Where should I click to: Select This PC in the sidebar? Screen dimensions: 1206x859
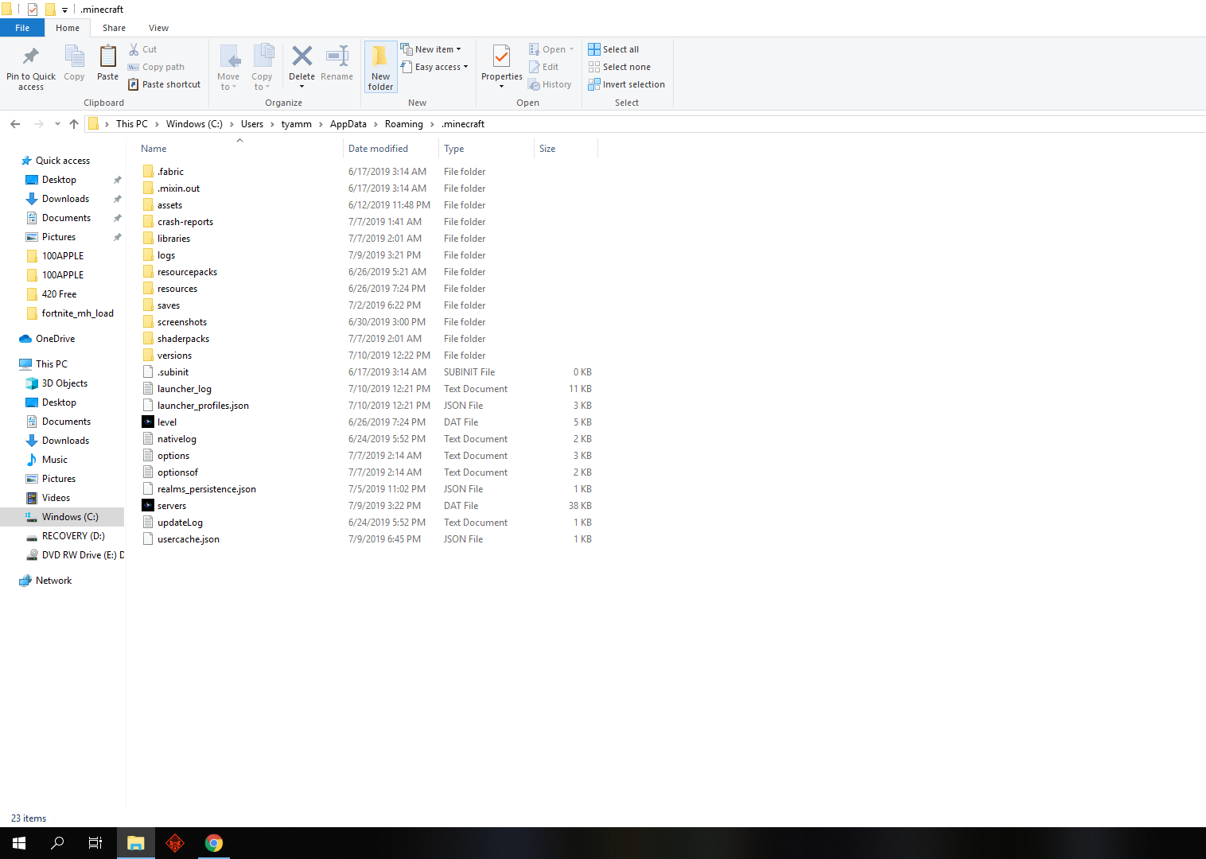pyautogui.click(x=52, y=364)
